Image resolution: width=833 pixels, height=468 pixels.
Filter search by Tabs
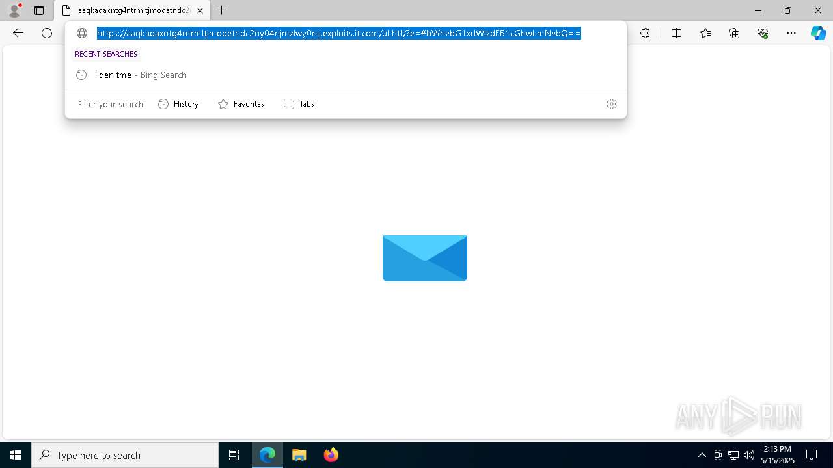click(x=299, y=104)
